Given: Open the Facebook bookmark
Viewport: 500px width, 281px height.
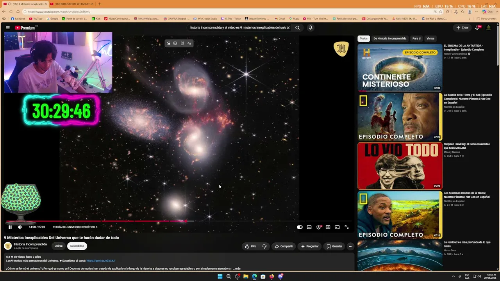Looking at the screenshot, I should (x=18, y=19).
